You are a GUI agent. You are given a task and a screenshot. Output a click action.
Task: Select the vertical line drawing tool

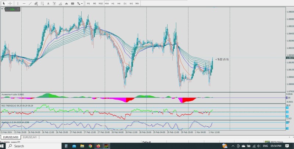tap(18, 3)
